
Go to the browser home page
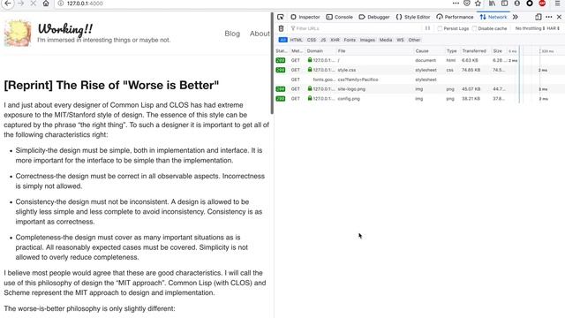point(46,4)
